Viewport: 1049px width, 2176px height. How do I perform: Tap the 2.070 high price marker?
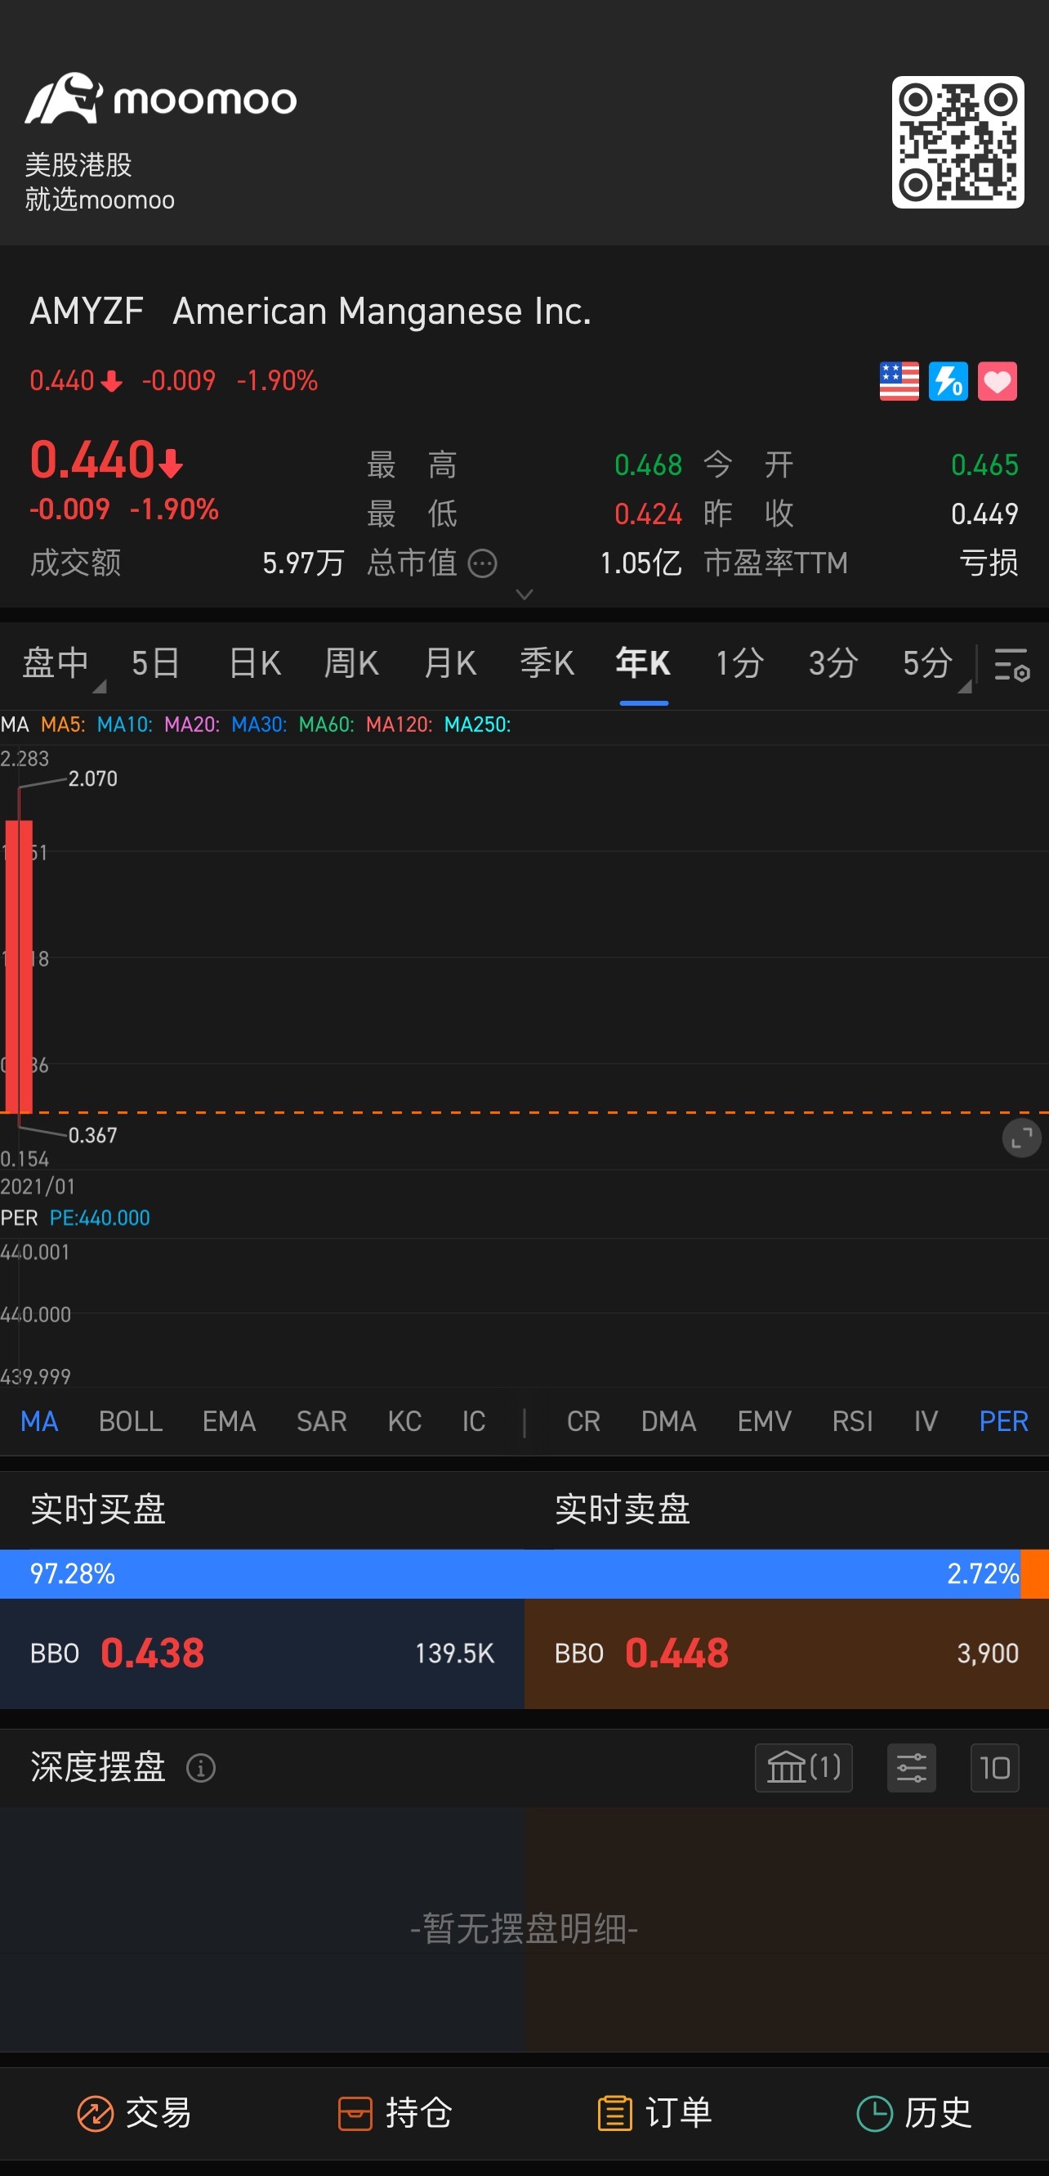(93, 778)
